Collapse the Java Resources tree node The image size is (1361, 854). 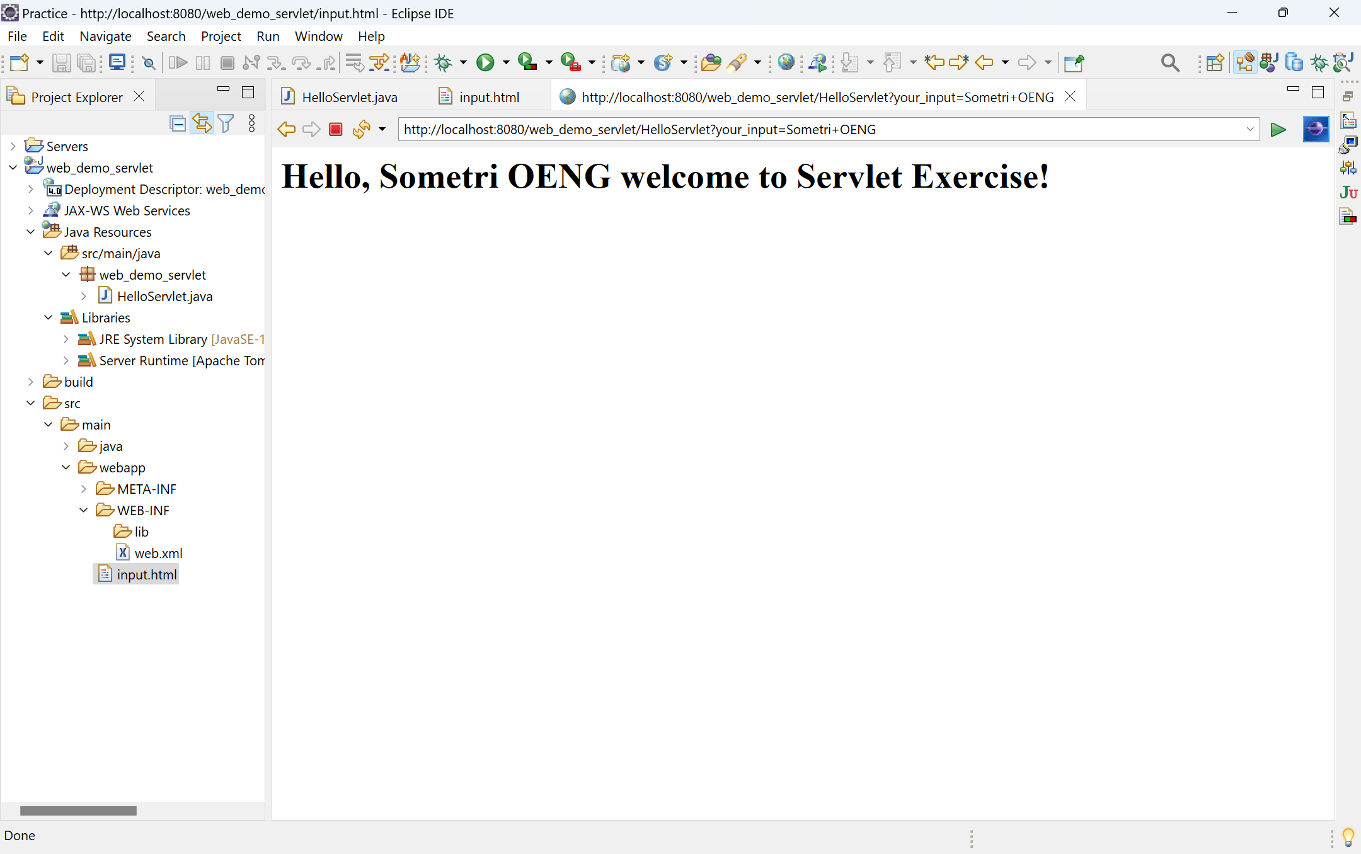tap(30, 232)
